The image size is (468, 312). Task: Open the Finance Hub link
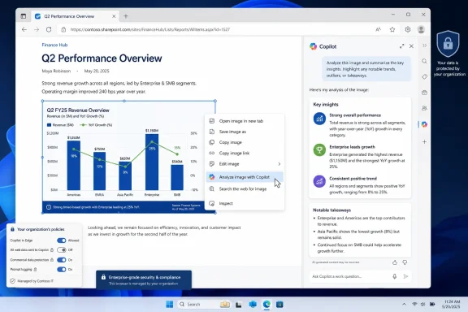(54, 45)
